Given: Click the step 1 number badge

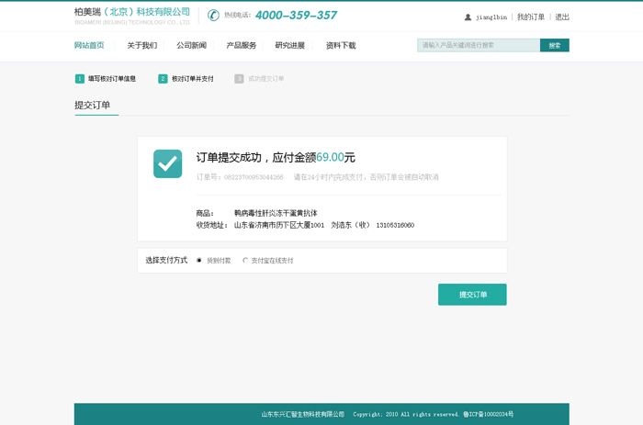Looking at the screenshot, I should pyautogui.click(x=80, y=79).
